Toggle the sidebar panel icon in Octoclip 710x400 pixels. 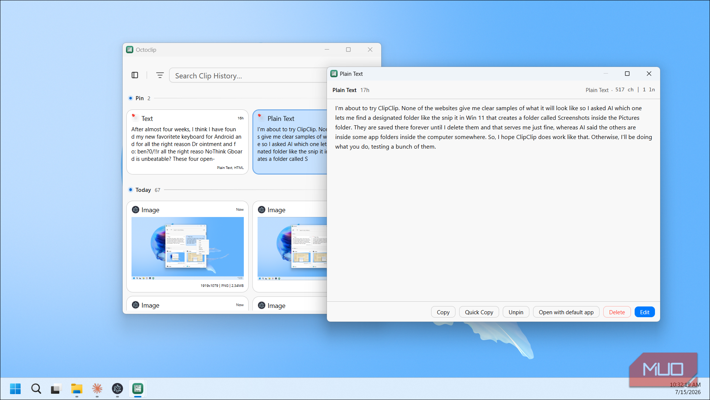pyautogui.click(x=135, y=75)
